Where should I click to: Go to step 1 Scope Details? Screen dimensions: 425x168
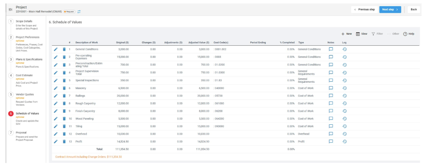(x=24, y=21)
